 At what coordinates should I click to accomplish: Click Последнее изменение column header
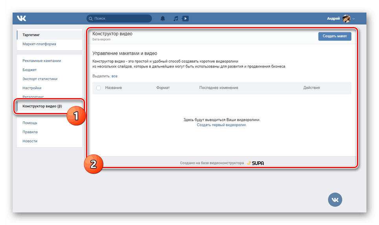pyautogui.click(x=219, y=88)
